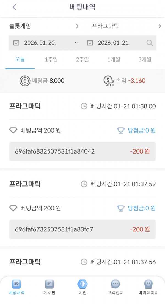
Task: Open the 게시판 board icon
Action: [x=49, y=286]
